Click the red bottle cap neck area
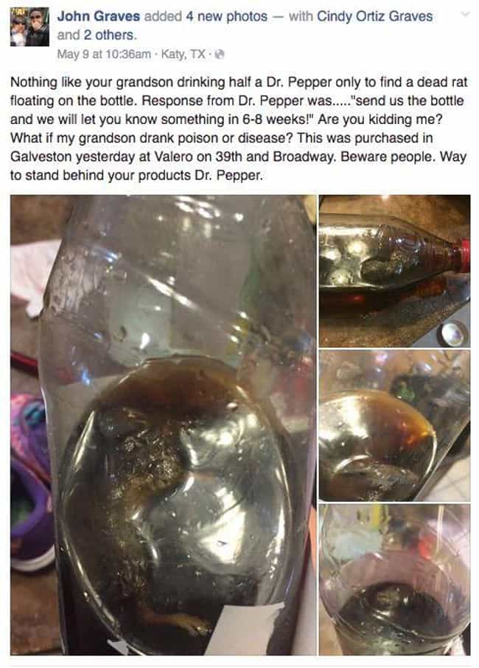The image size is (479, 668). 463,256
